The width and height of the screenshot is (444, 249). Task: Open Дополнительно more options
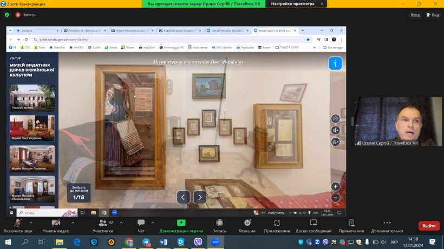click(x=387, y=226)
